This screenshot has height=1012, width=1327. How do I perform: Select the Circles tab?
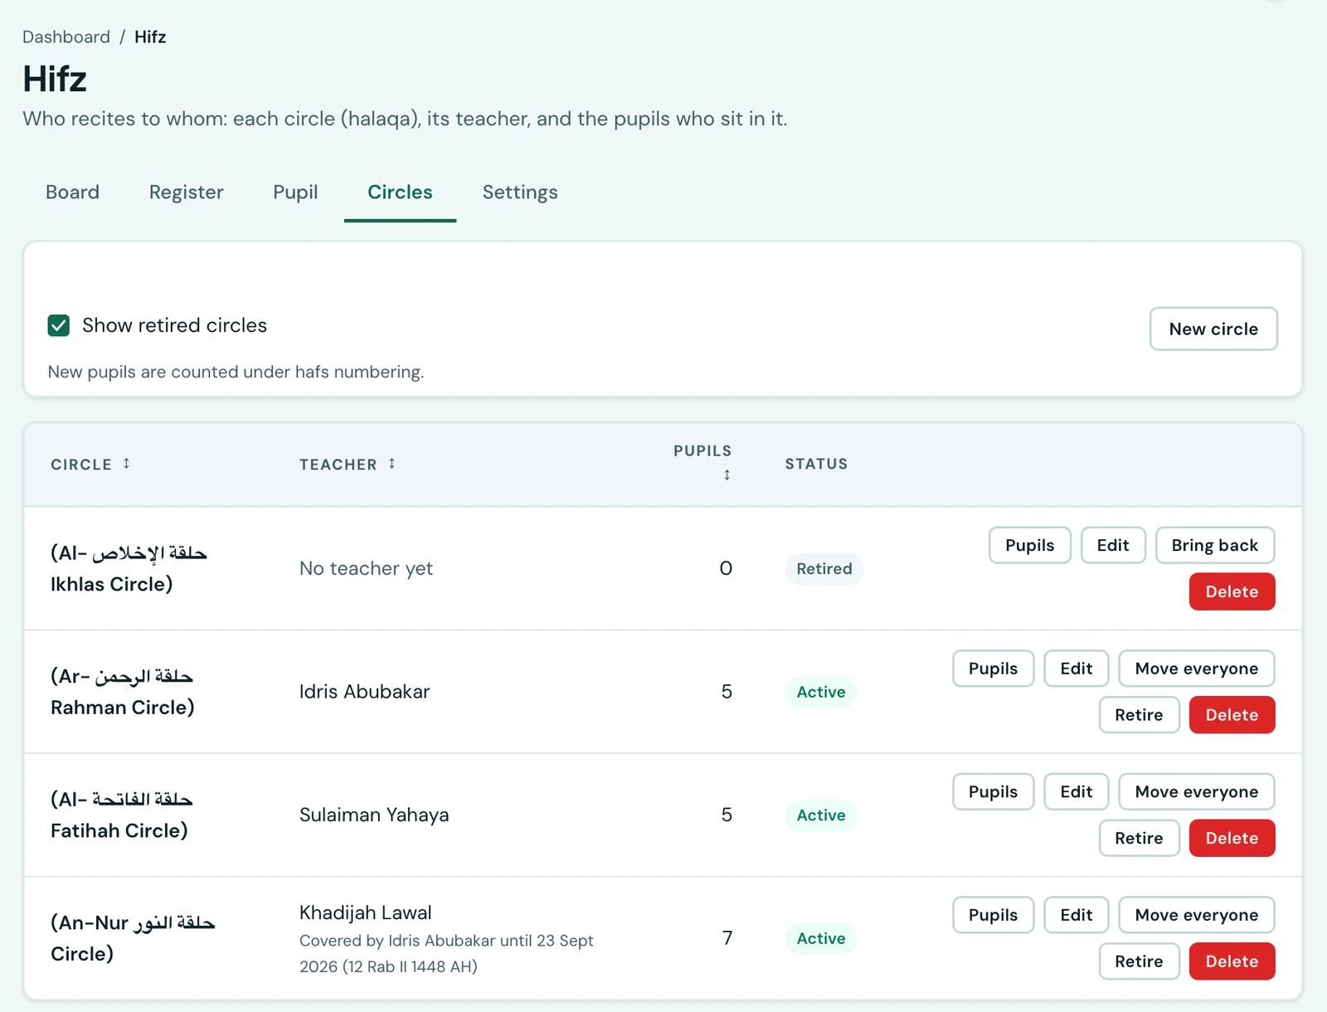click(400, 192)
